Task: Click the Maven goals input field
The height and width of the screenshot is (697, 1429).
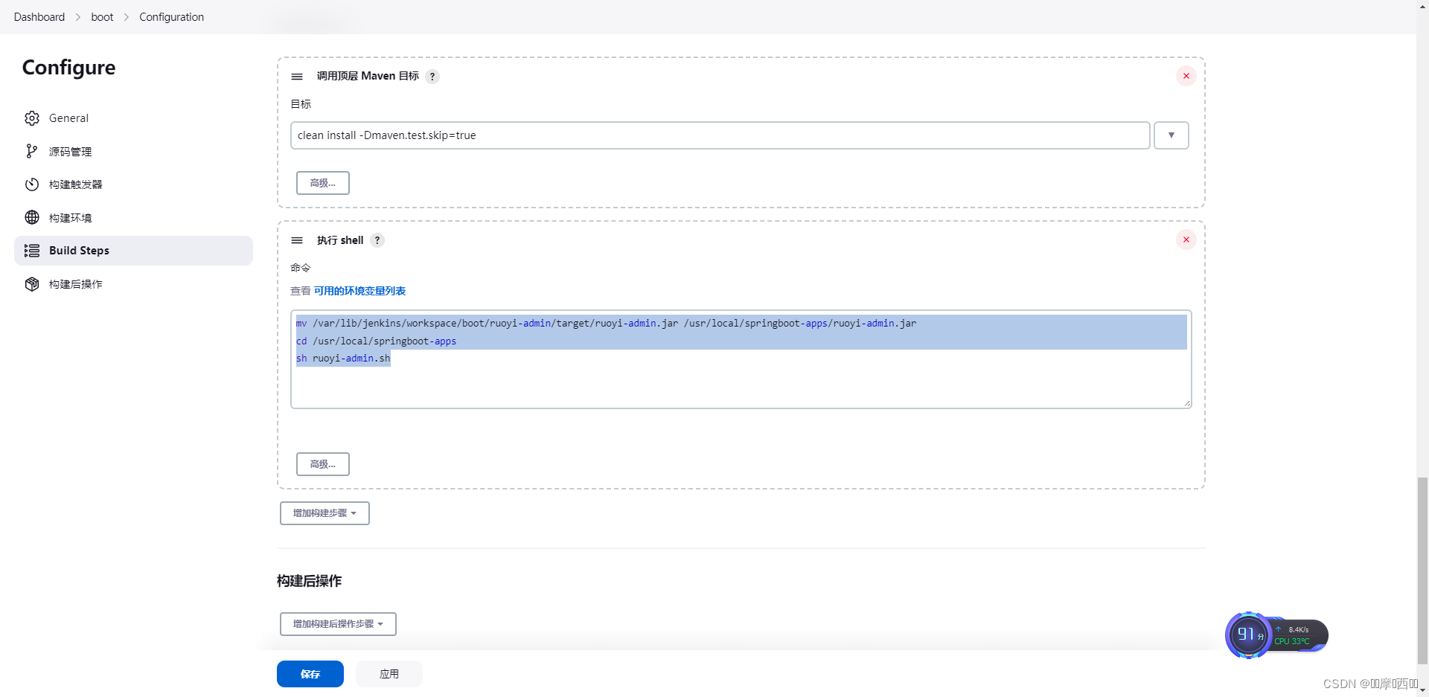Action: coord(720,135)
